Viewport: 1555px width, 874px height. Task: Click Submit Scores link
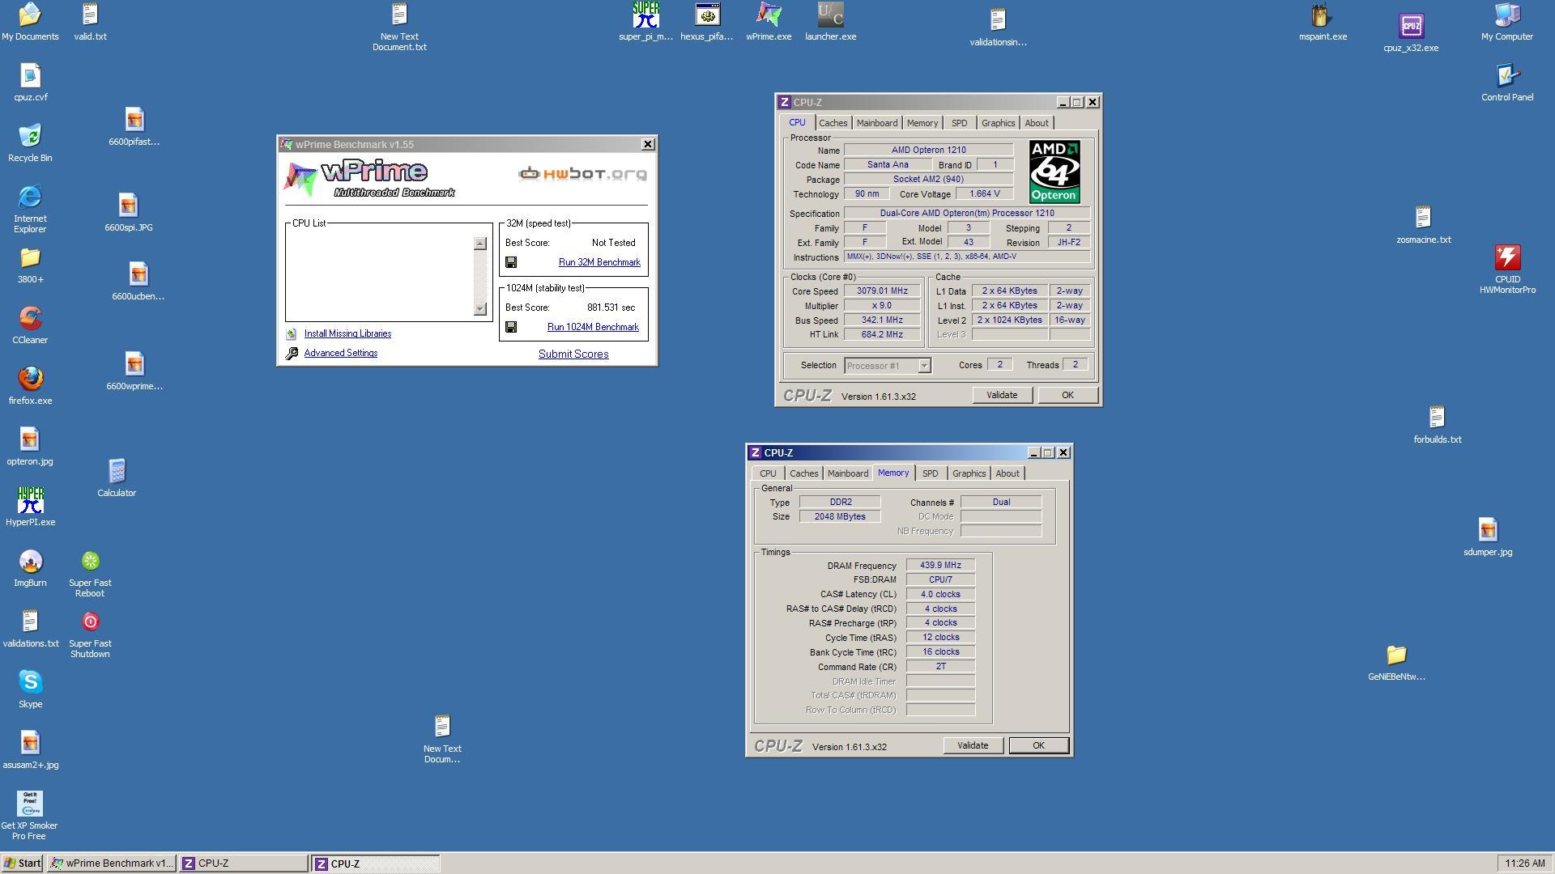tap(573, 354)
